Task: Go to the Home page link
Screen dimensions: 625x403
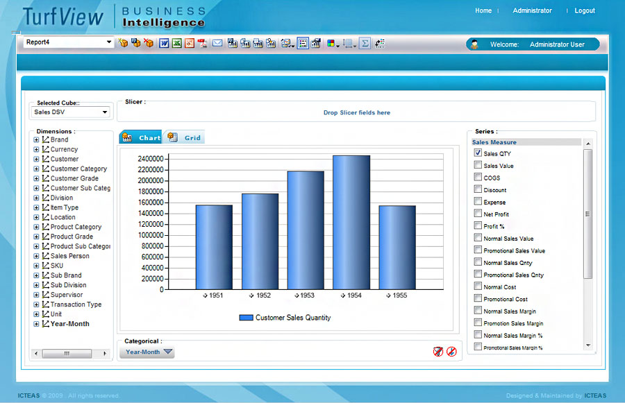Action: coord(483,11)
